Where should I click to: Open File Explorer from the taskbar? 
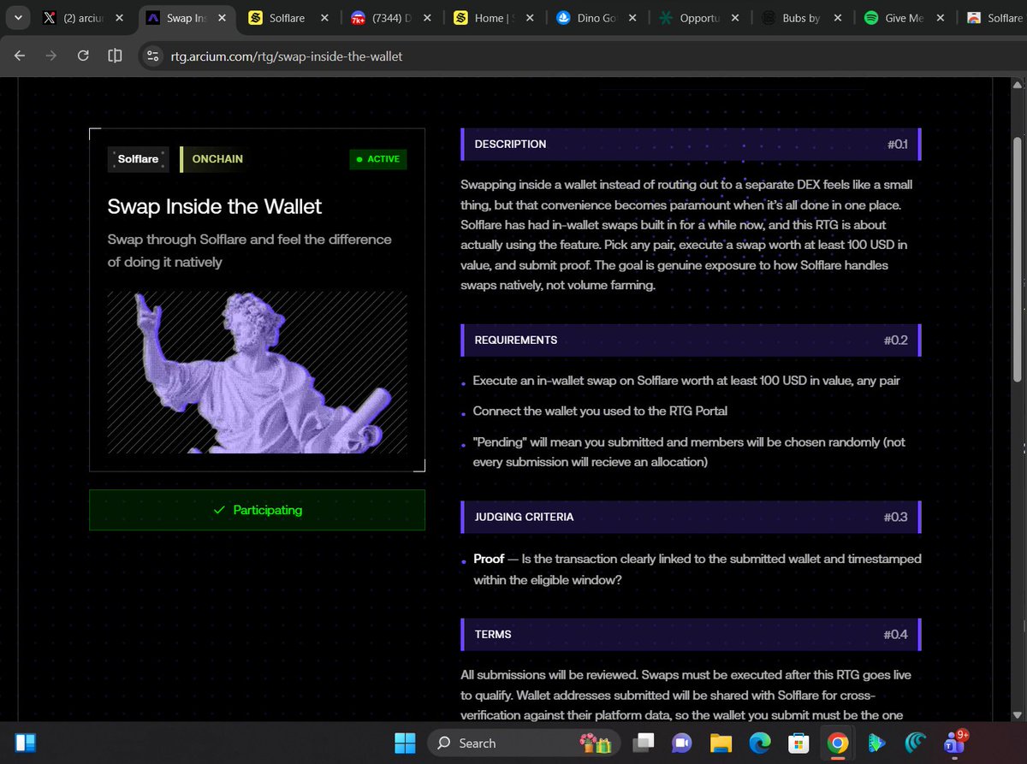[x=721, y=743]
